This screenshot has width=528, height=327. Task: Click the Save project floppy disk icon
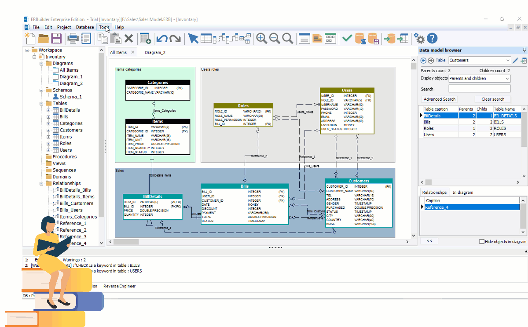pyautogui.click(x=56, y=38)
